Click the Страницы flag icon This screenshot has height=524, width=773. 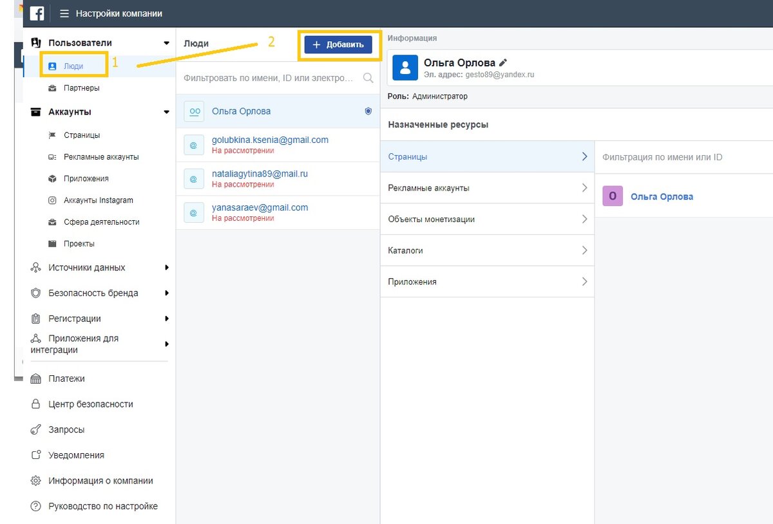click(52, 135)
